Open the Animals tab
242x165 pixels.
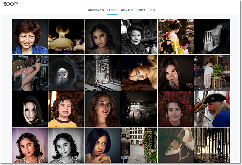[x=127, y=10]
